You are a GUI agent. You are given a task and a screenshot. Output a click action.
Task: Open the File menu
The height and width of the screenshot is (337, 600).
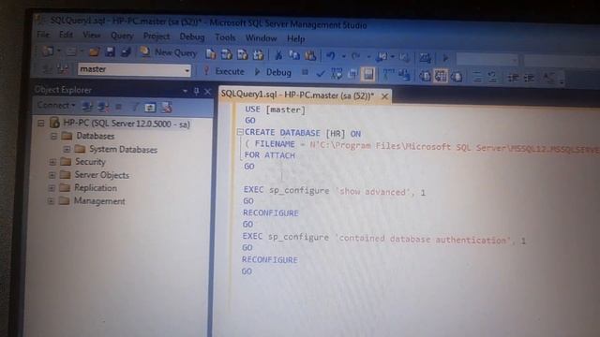[x=43, y=35]
